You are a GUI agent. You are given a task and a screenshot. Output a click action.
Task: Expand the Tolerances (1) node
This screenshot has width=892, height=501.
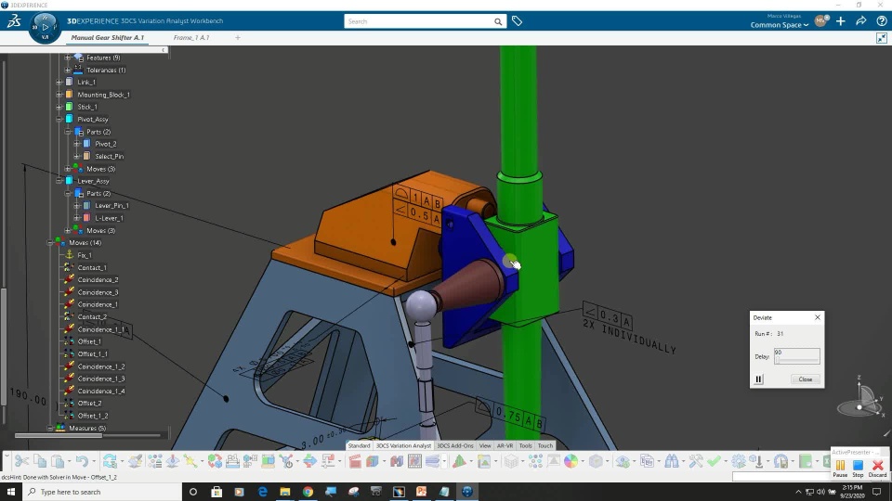pos(68,70)
